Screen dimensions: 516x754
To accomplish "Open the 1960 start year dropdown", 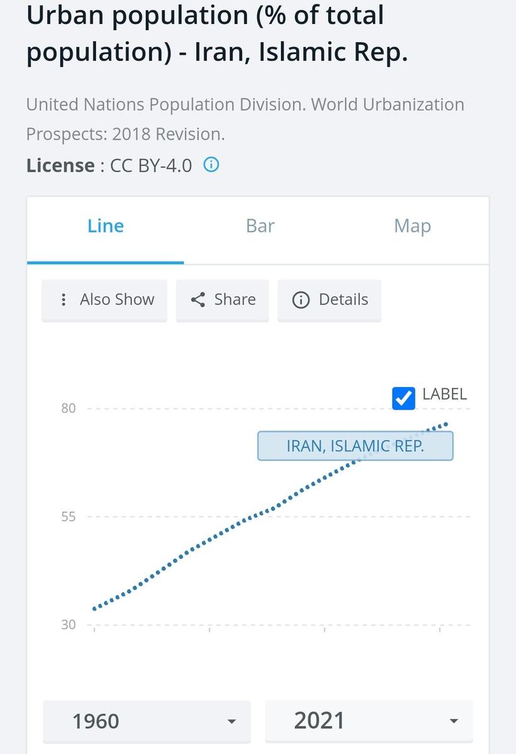I will click(x=146, y=721).
